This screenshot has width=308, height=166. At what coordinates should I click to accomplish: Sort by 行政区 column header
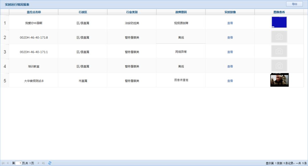(x=83, y=12)
